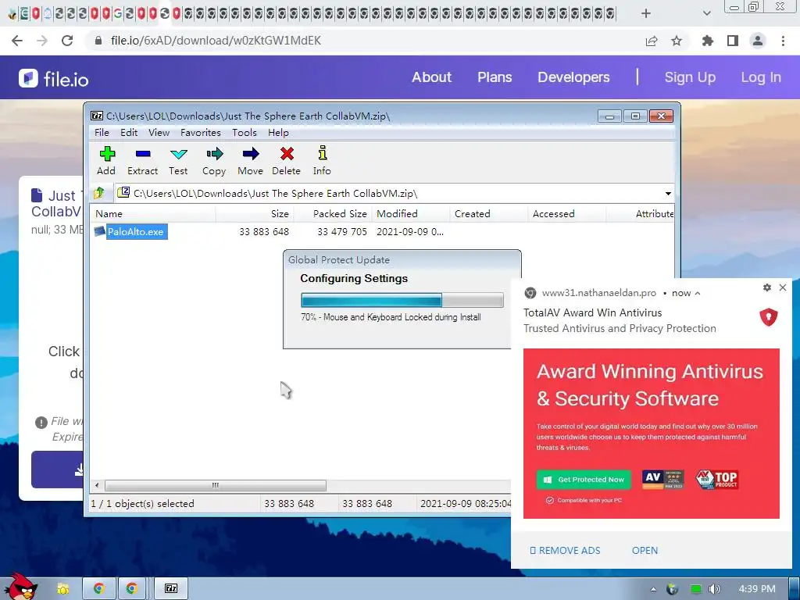
Task: Open the browser side panel icon
Action: tap(733, 41)
